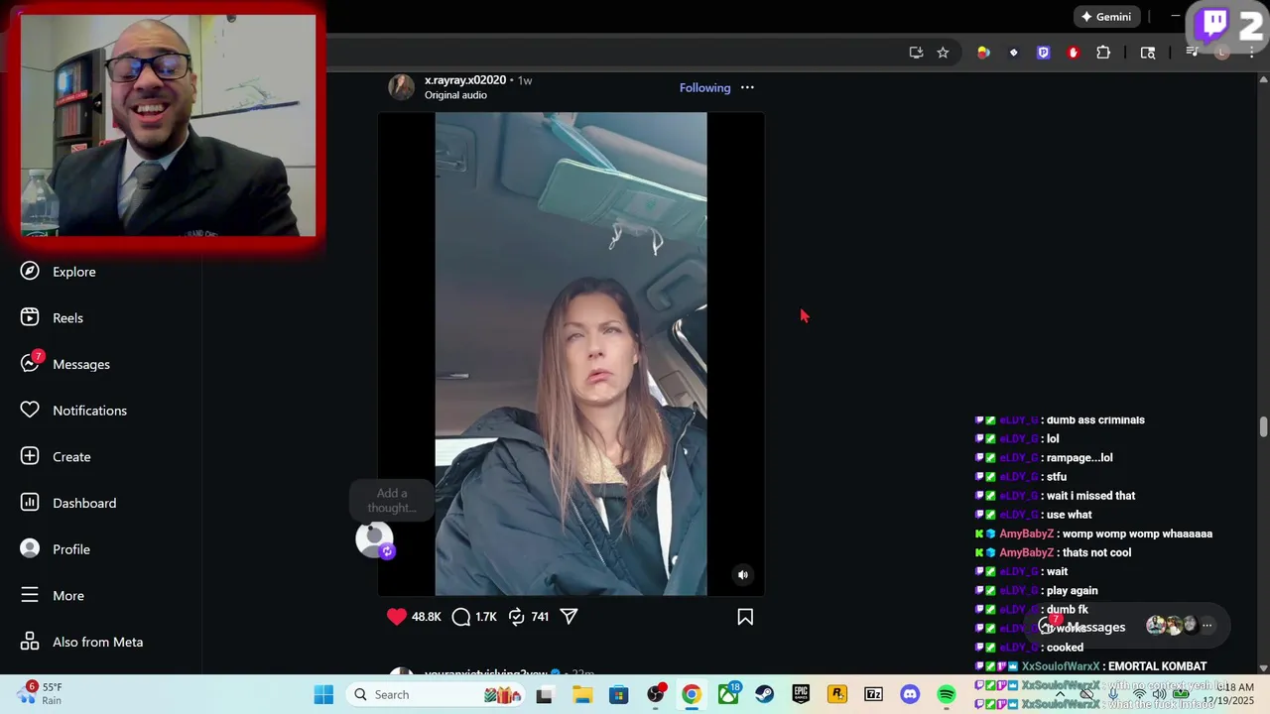The height and width of the screenshot is (714, 1270).
Task: Click Create to make a post
Action: coord(56,457)
